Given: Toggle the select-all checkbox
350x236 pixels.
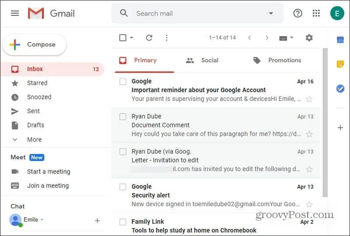Looking at the screenshot, I should coord(123,38).
